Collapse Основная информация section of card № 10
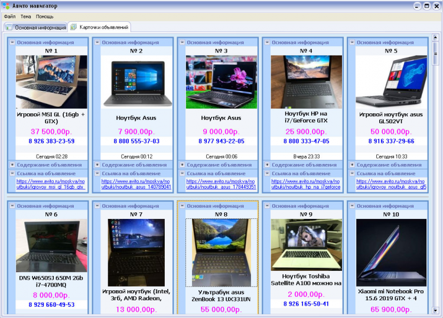 click(x=352, y=206)
